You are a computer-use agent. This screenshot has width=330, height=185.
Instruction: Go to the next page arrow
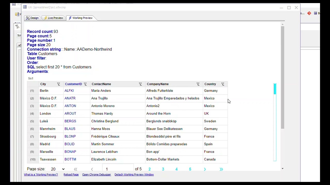205,169
